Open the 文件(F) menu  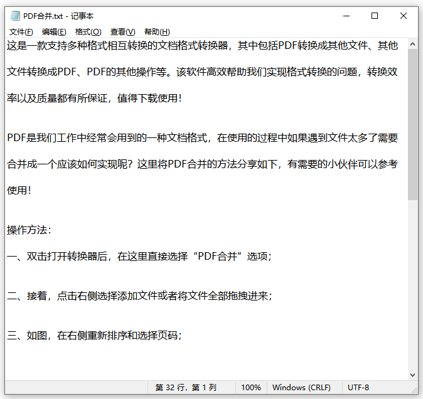21,32
